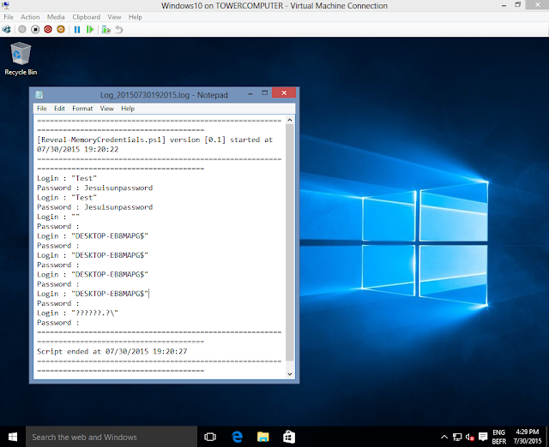
Task: Click the 'Login : ""' empty login line
Action: point(58,217)
